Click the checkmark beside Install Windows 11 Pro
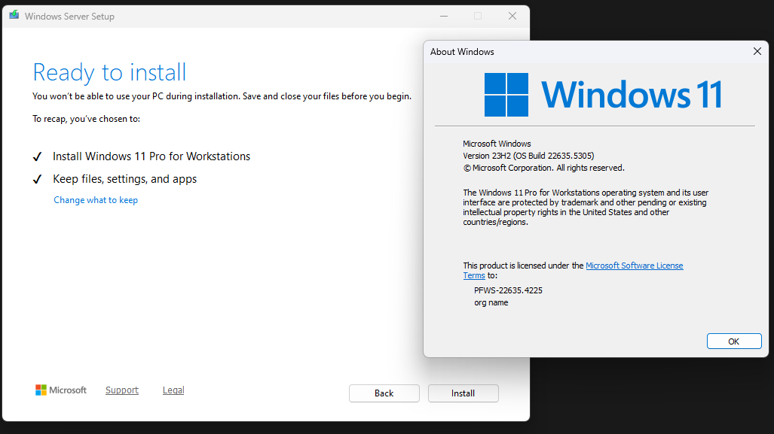774x434 pixels. pos(38,156)
